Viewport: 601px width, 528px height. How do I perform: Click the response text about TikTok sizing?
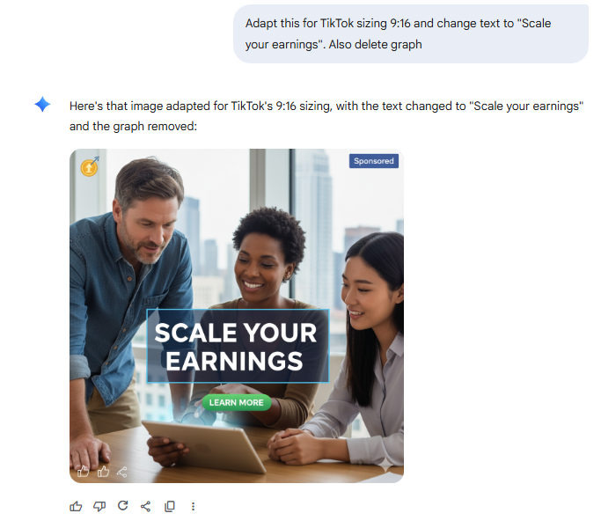(326, 116)
